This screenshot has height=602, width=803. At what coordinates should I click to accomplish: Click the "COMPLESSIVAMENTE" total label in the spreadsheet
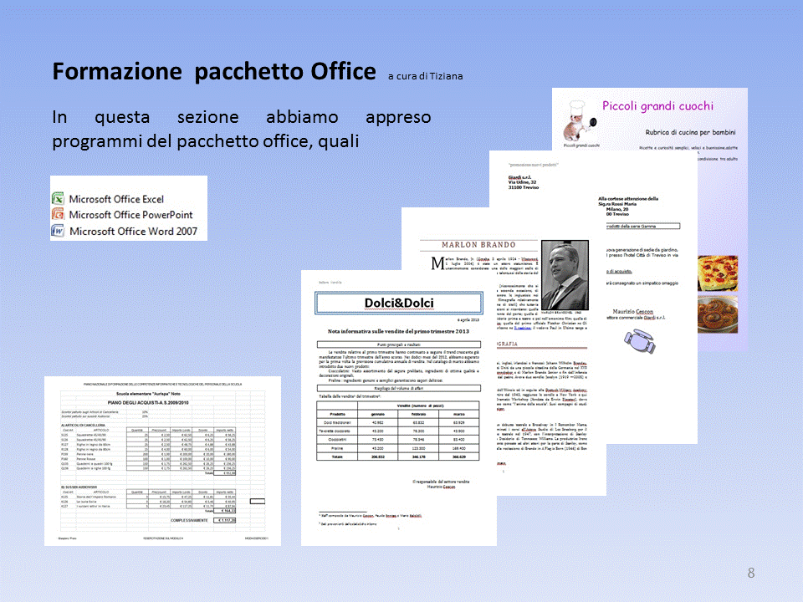pyautogui.click(x=189, y=520)
